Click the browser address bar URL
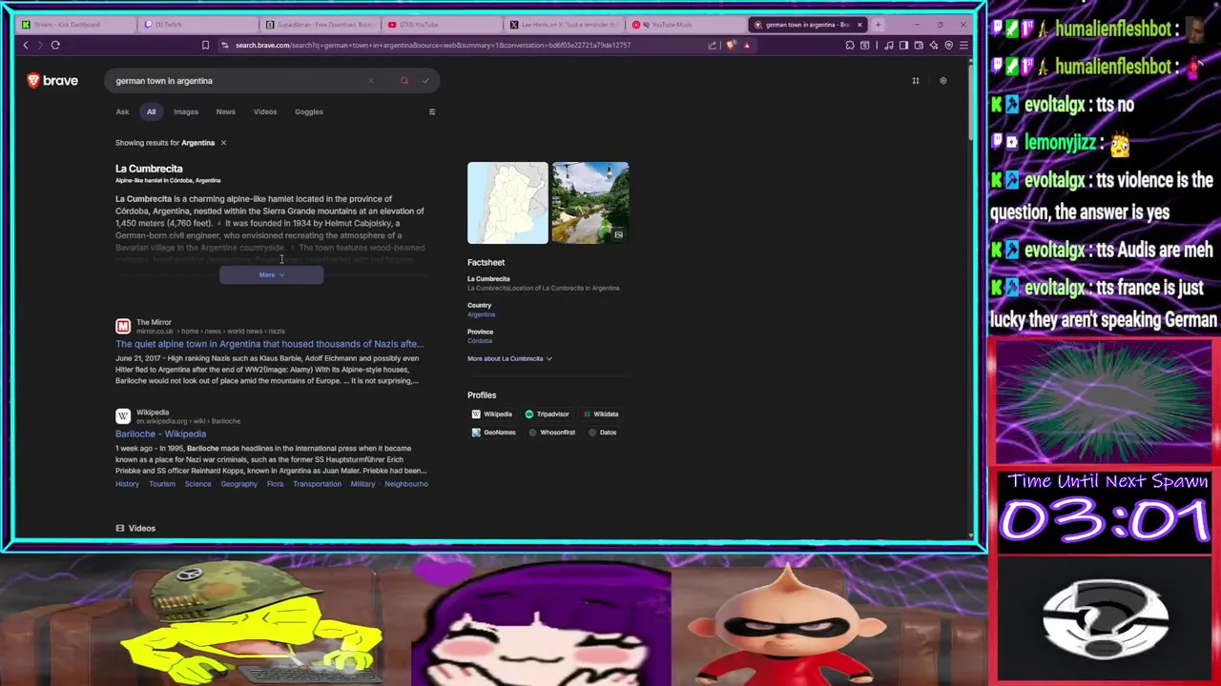This screenshot has width=1221, height=686. [433, 45]
